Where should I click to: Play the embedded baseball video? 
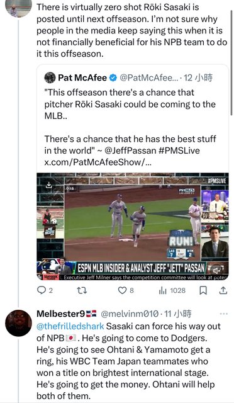click(x=133, y=227)
